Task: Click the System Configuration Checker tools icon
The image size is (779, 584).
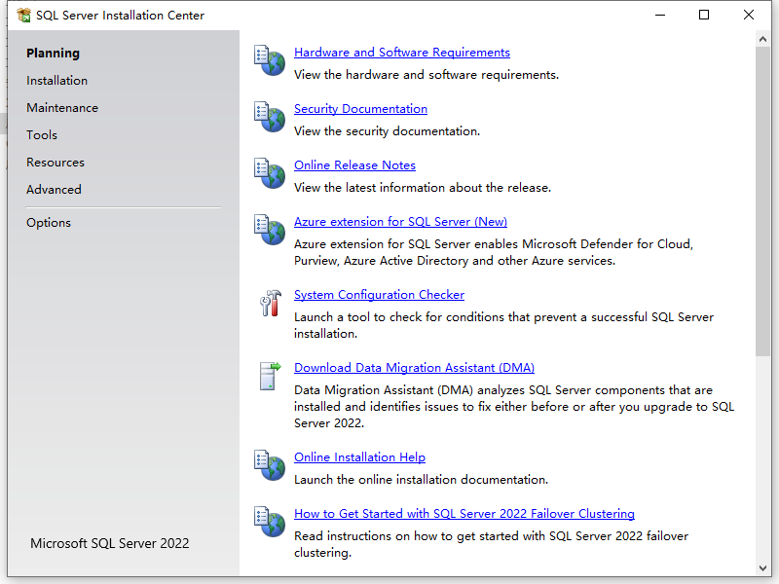Action: [271, 303]
